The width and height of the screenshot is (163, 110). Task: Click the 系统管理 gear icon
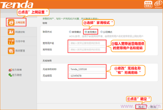pos(11,51)
